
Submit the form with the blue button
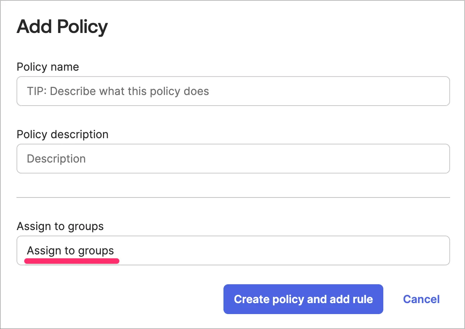[x=303, y=299]
